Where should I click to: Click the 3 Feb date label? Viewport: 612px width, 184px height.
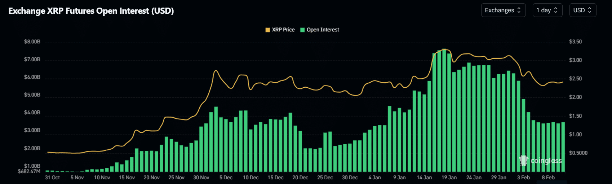[x=523, y=178]
